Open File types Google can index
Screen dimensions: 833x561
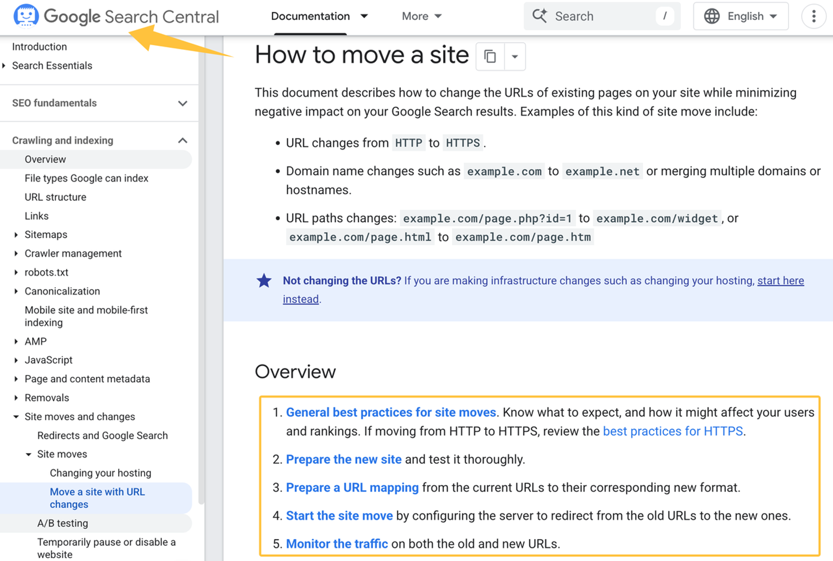[86, 178]
